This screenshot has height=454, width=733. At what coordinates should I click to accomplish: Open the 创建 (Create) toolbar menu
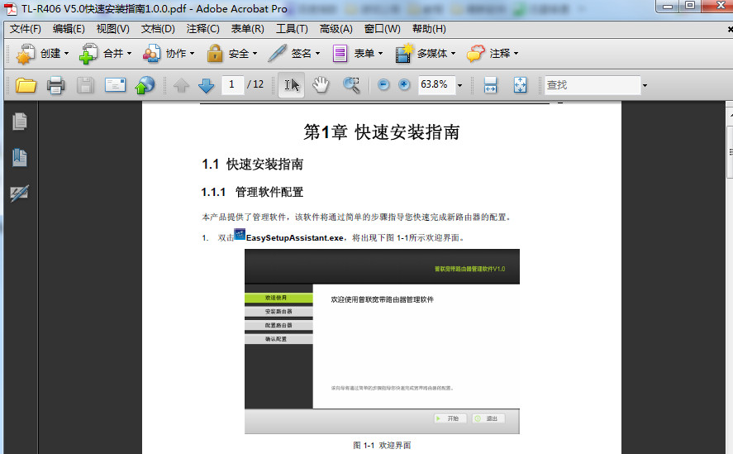[x=42, y=54]
